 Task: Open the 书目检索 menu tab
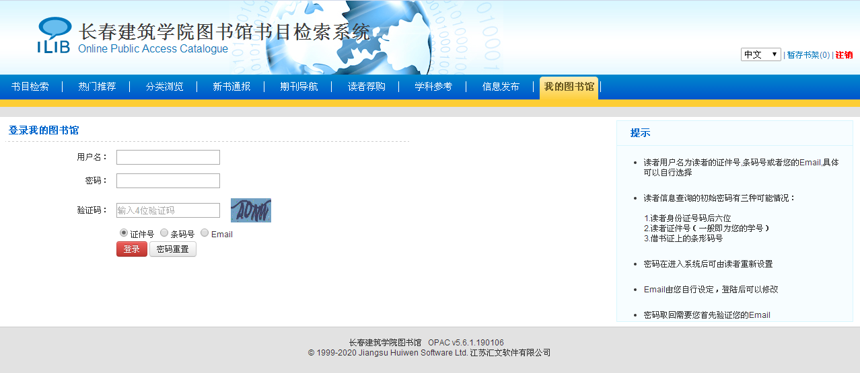point(30,87)
